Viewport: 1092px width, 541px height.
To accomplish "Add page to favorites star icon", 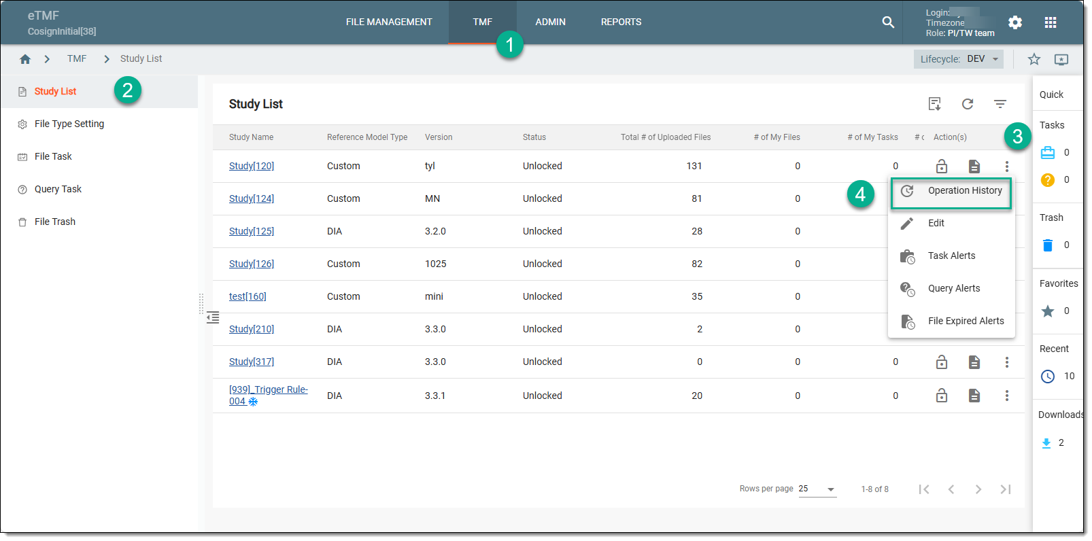I will pyautogui.click(x=1034, y=59).
